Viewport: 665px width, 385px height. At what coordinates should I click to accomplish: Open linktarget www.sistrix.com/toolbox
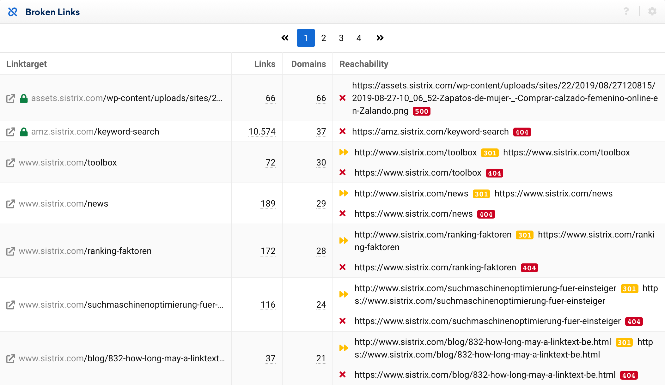point(68,163)
